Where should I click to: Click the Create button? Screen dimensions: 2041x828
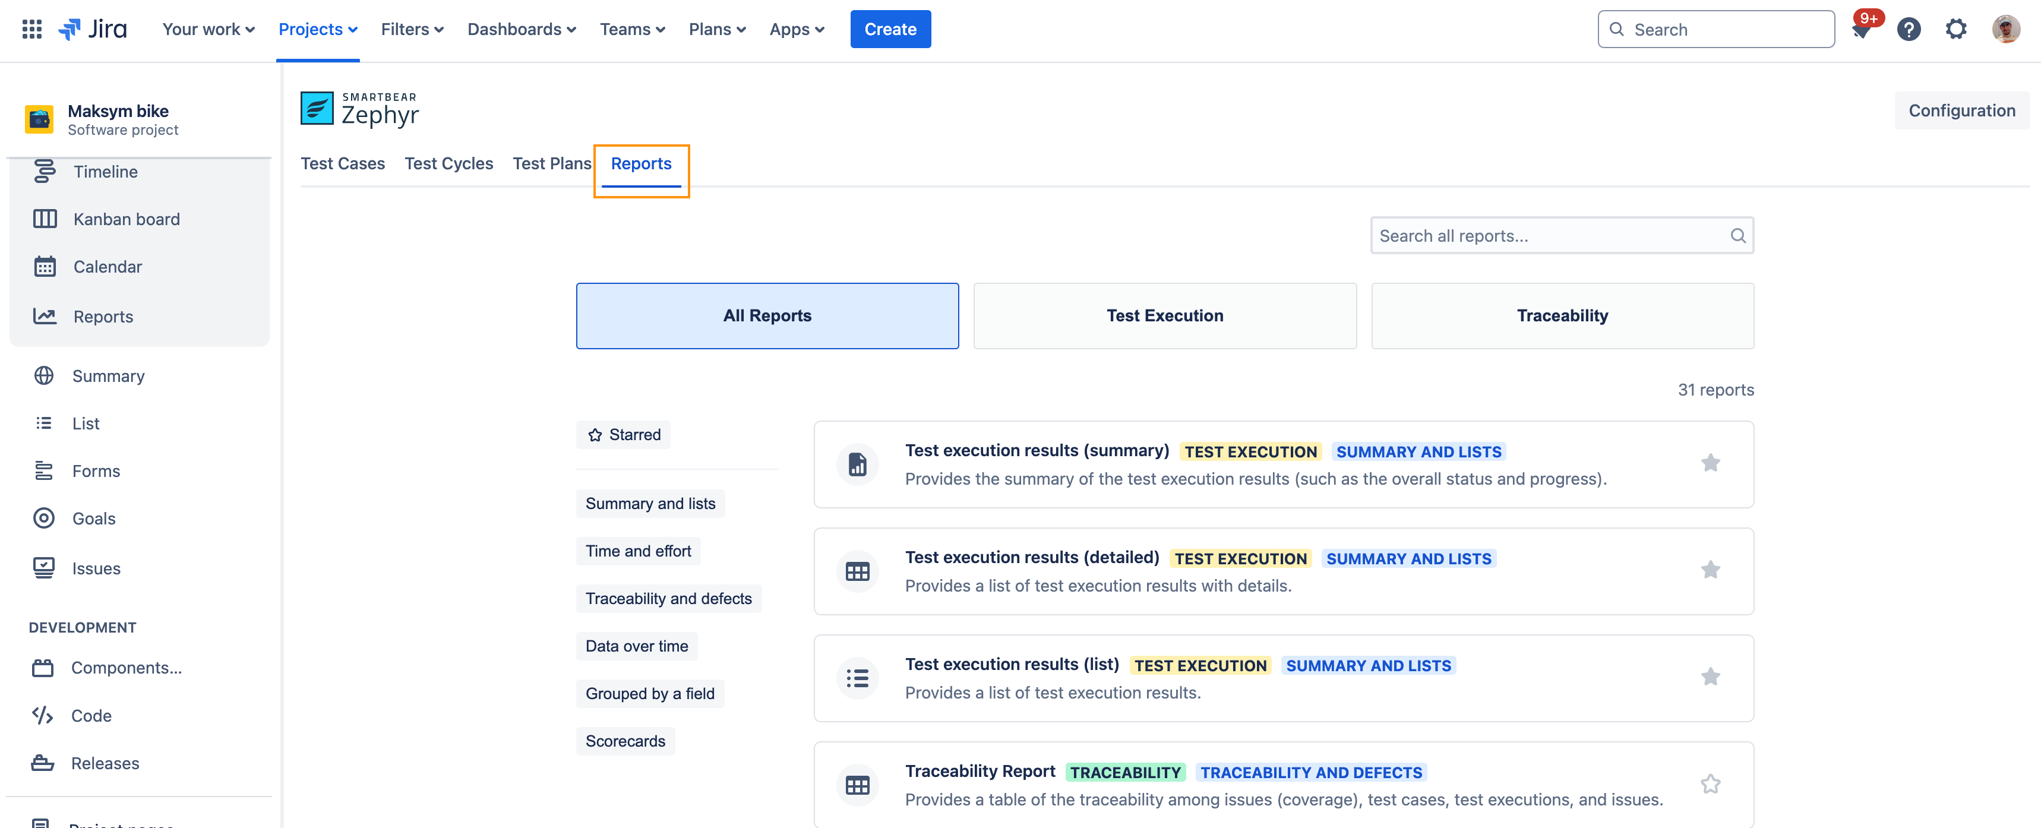point(890,29)
